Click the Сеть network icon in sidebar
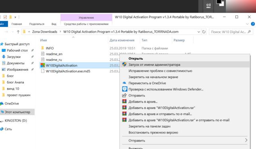This screenshot has height=149, width=256. (x=2, y=129)
